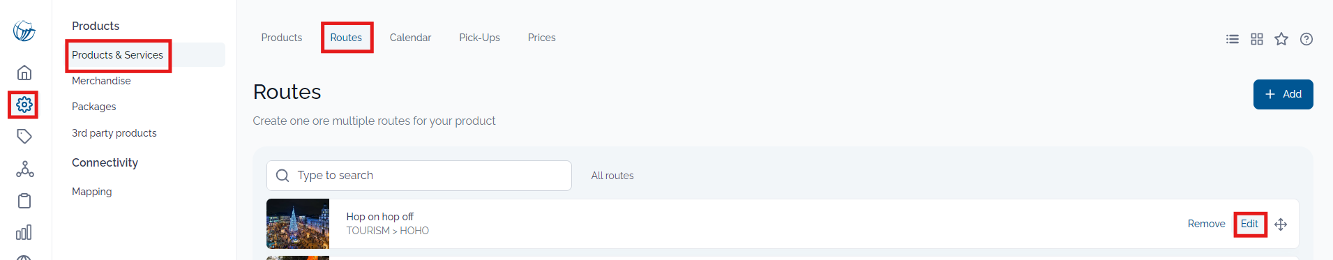Image resolution: width=1333 pixels, height=260 pixels.
Task: Open the help question mark icon
Action: tap(1306, 39)
